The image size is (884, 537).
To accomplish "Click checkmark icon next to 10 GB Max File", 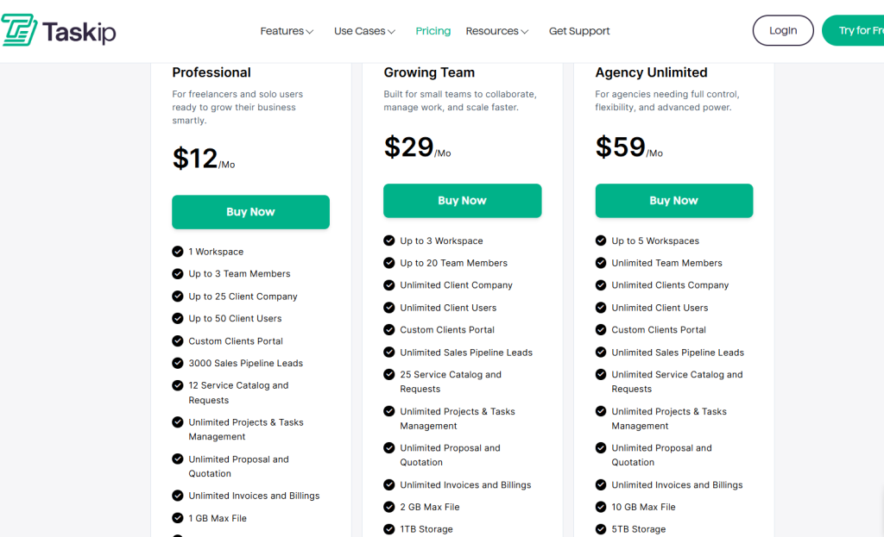I will click(x=601, y=507).
